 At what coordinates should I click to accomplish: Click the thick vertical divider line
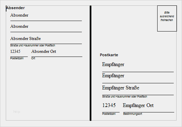coord(91,63)
